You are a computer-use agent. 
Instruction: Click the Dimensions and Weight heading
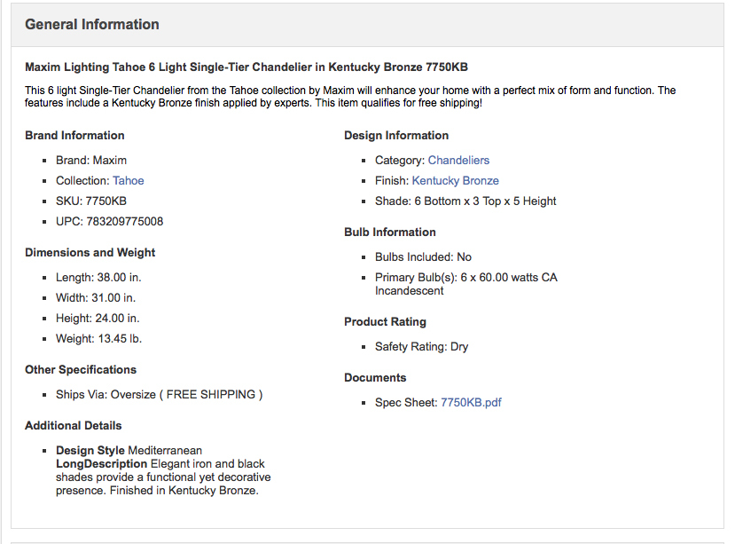coord(90,253)
